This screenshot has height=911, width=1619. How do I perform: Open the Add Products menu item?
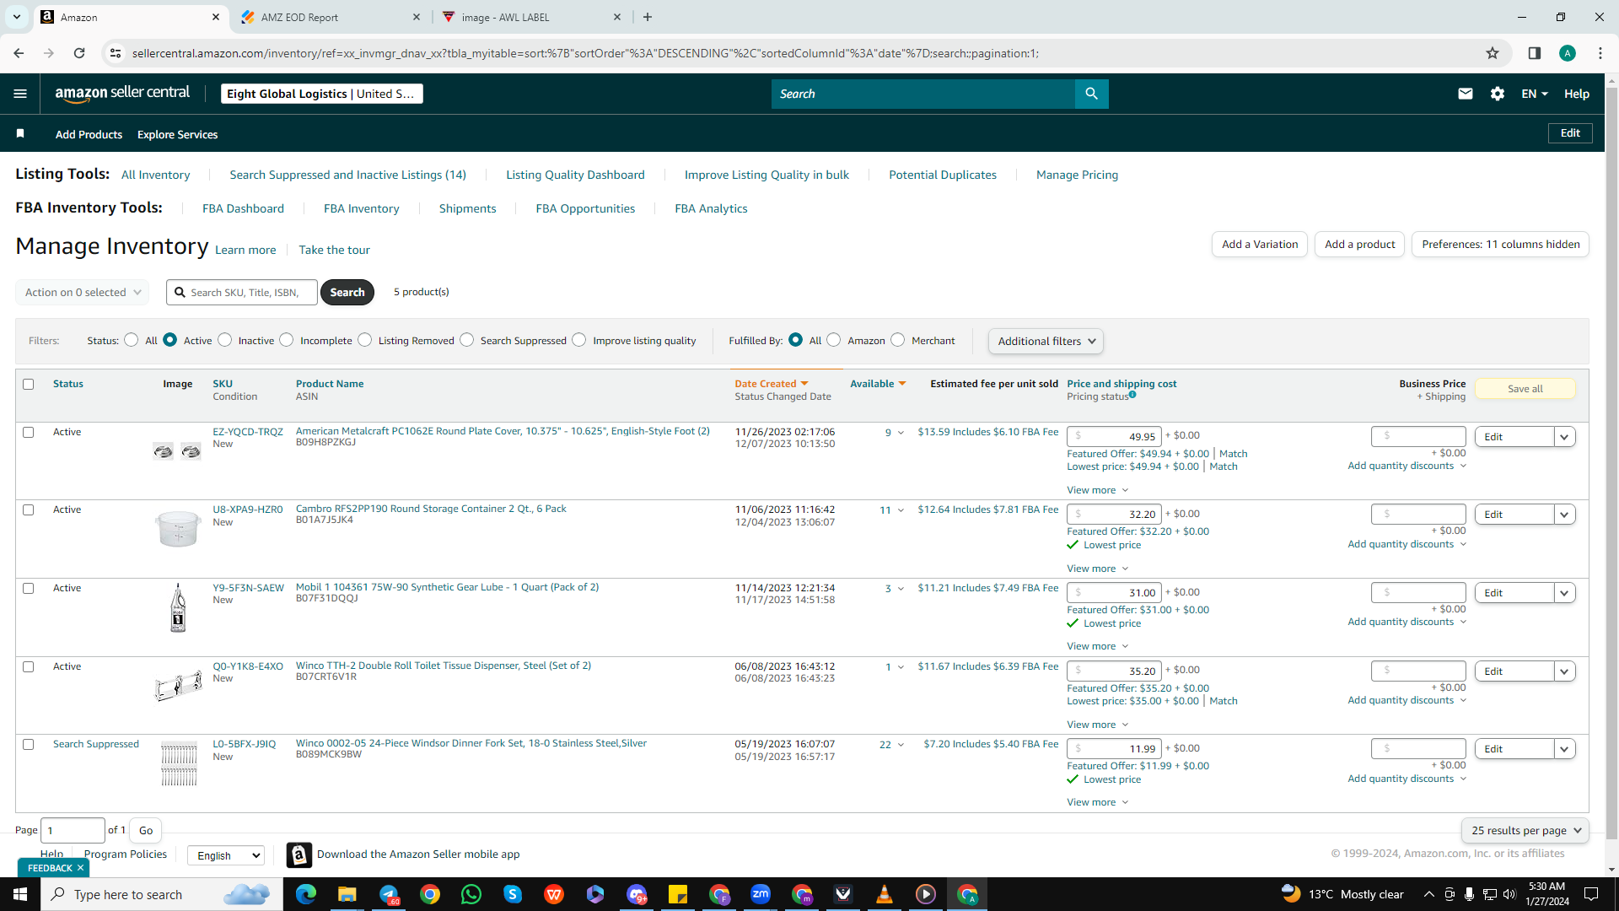point(89,134)
